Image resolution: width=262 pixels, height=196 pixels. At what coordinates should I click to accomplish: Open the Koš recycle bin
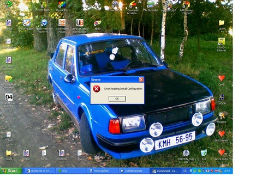(x=204, y=155)
